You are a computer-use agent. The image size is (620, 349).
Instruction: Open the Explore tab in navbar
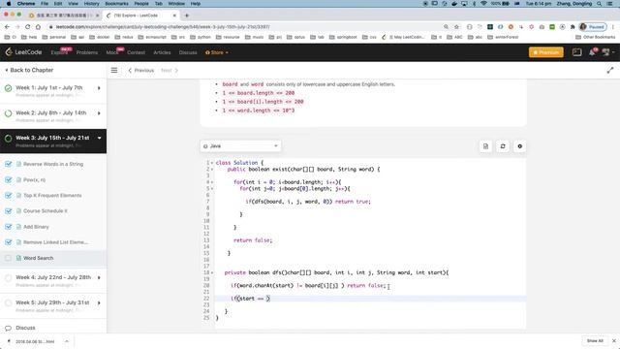tap(59, 52)
